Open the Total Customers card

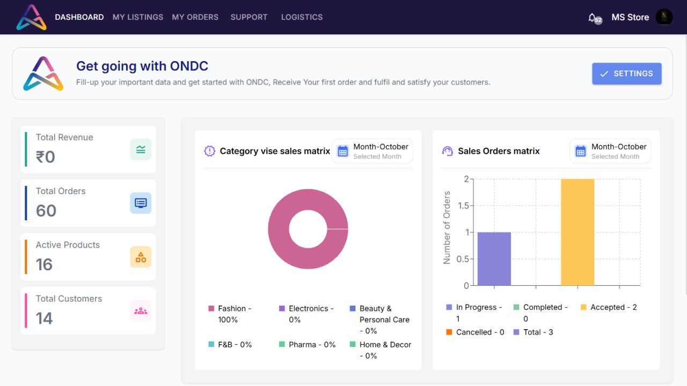pyautogui.click(x=88, y=311)
